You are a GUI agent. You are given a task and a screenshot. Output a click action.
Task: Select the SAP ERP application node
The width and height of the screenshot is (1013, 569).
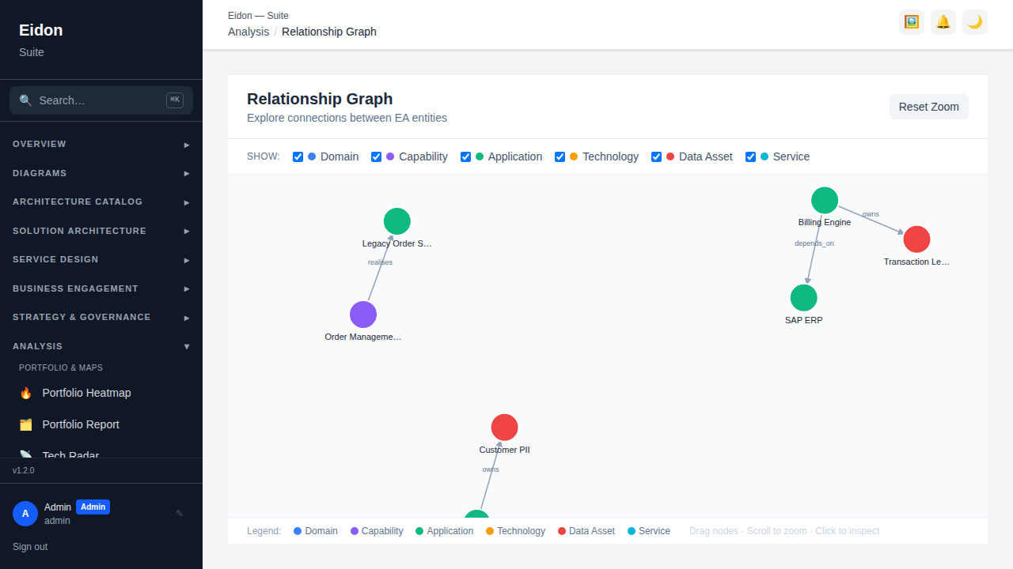(804, 298)
